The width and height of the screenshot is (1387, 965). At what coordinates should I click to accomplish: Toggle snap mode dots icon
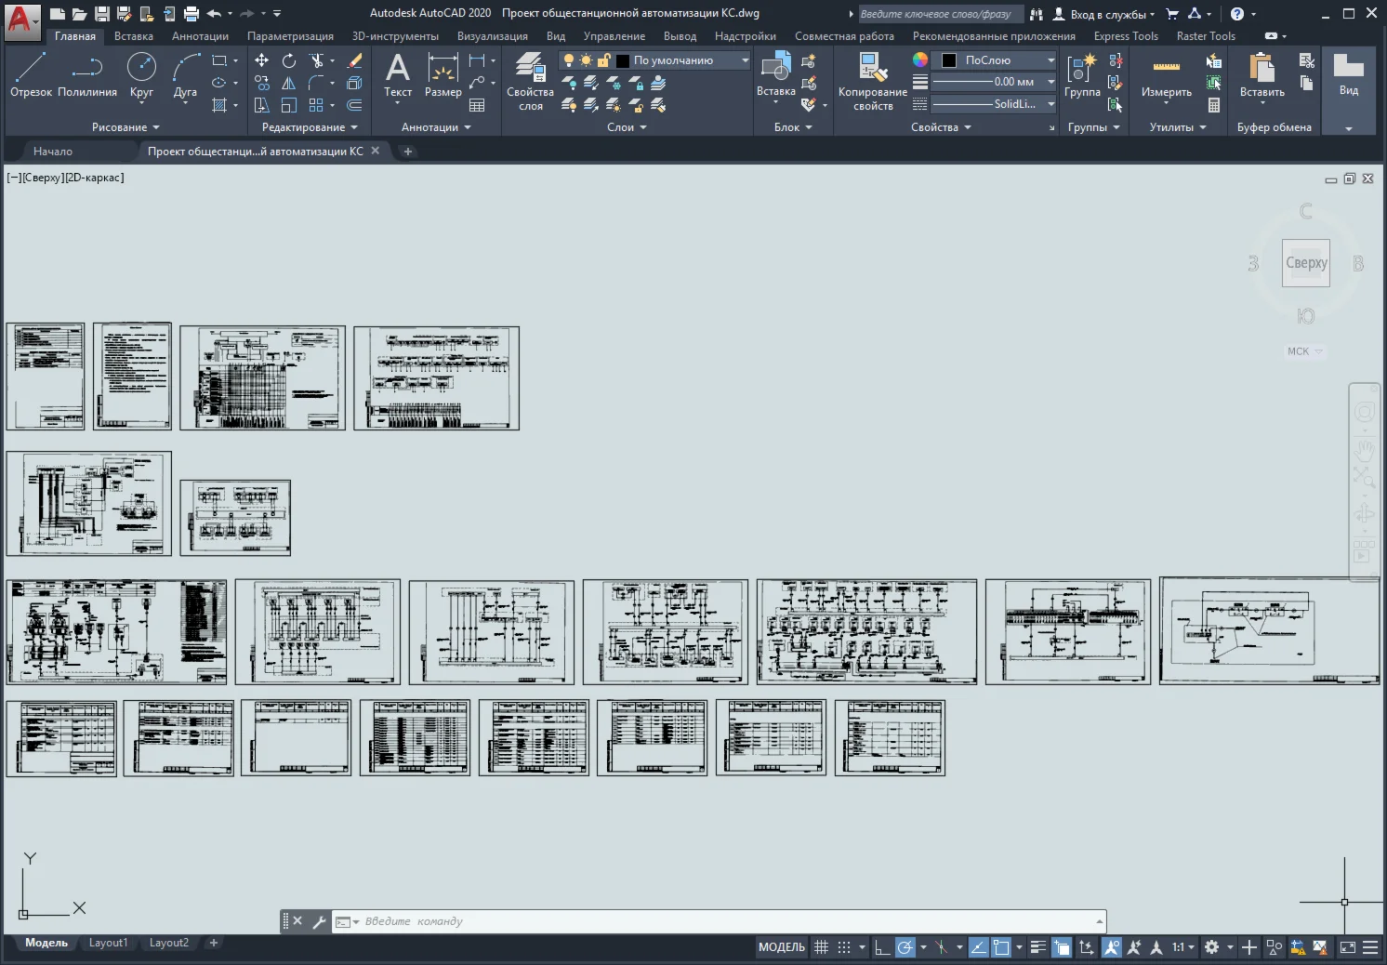click(x=844, y=947)
